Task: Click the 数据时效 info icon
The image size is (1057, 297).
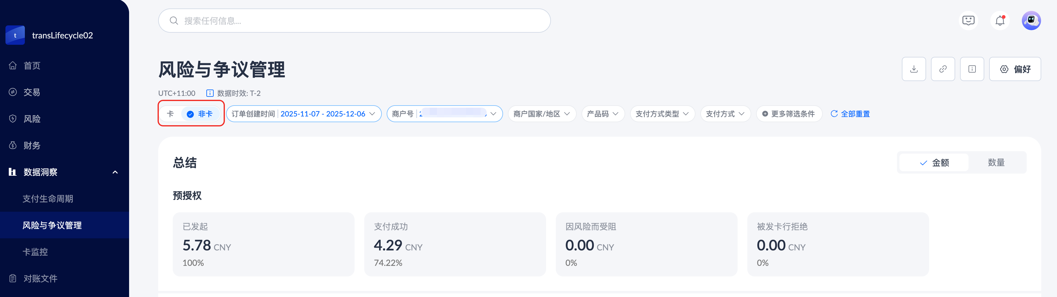Action: 210,93
